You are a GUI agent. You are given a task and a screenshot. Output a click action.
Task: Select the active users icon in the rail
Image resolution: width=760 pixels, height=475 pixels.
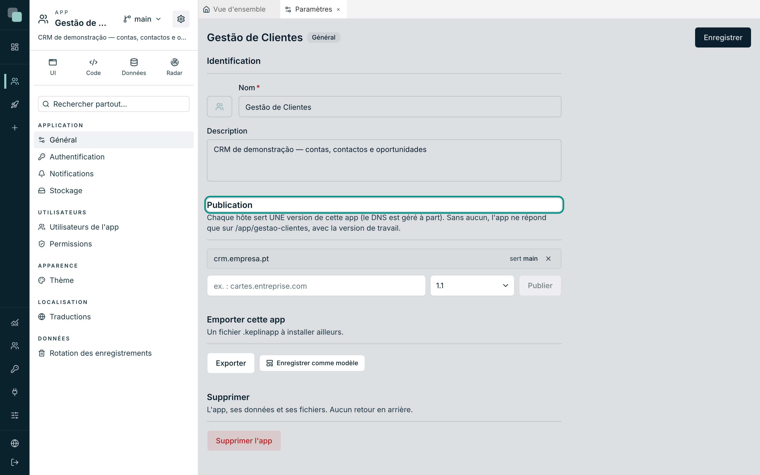point(15,81)
